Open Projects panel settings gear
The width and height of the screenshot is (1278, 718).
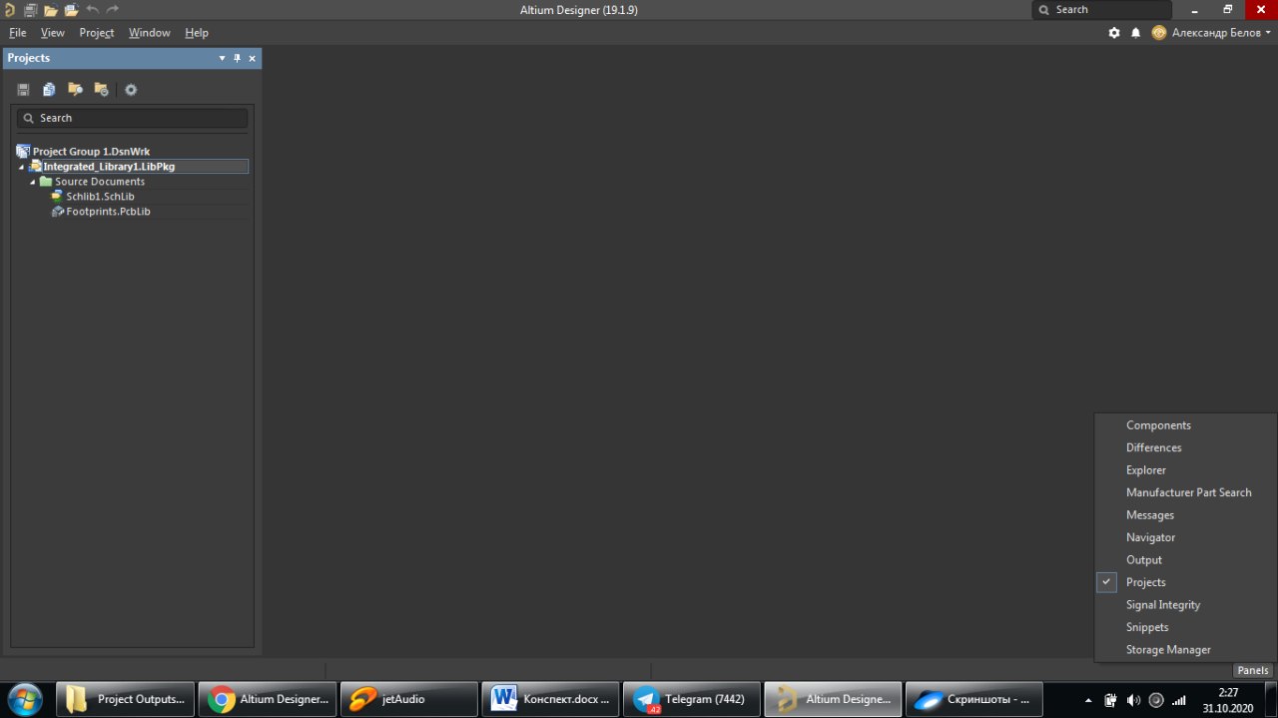pos(131,90)
